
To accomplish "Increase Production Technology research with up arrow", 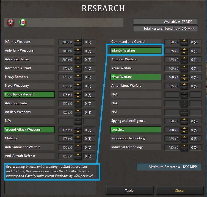I will (x=184, y=137).
